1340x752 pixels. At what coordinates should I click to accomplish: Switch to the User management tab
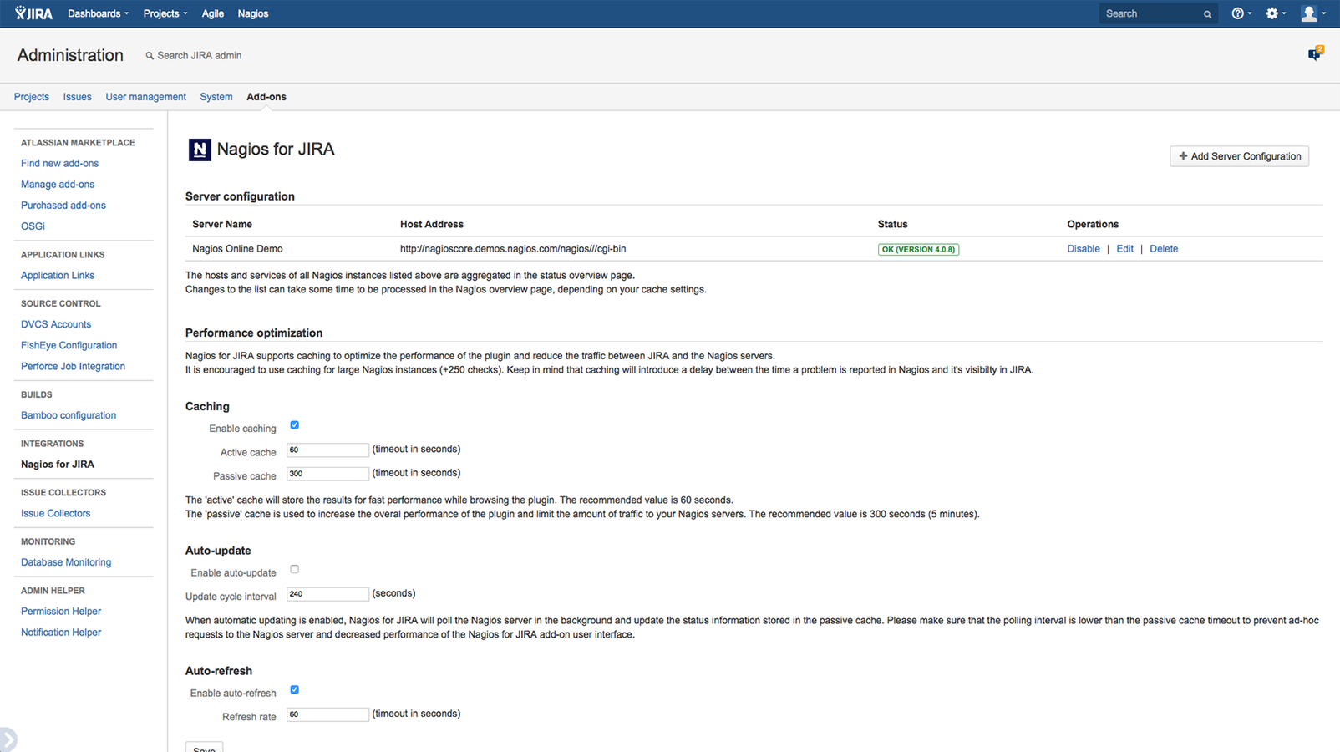coord(145,97)
